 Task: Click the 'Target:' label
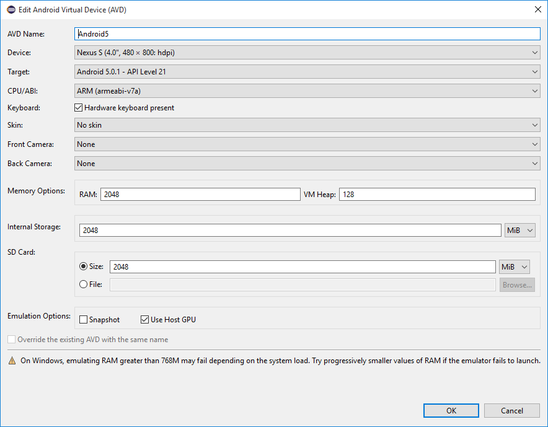[x=19, y=72]
